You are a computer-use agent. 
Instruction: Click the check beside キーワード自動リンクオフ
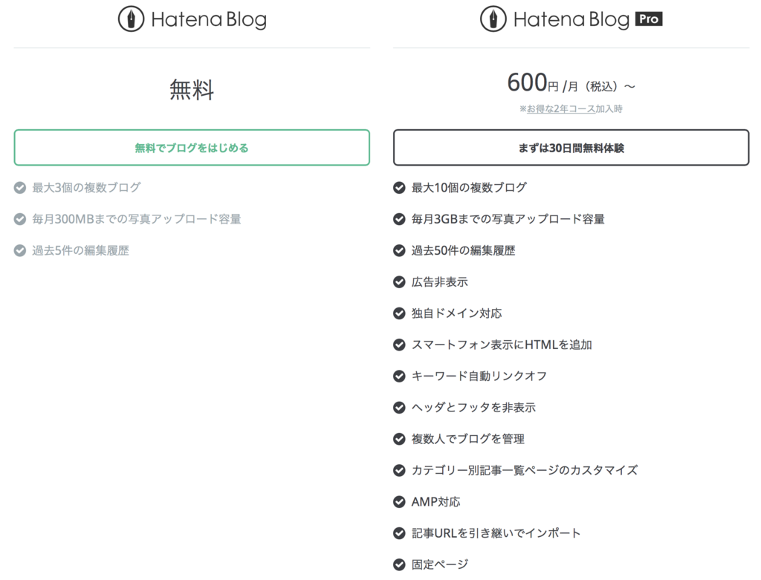pos(398,376)
